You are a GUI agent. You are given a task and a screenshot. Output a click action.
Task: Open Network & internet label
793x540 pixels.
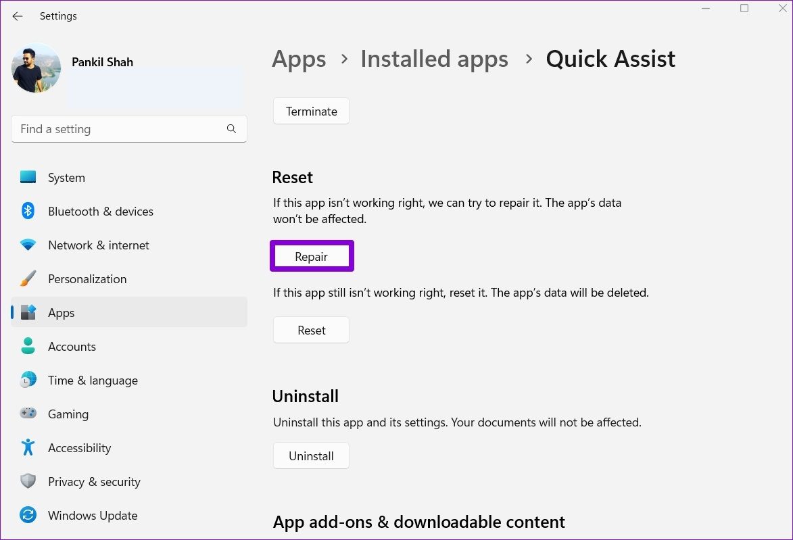click(x=99, y=245)
